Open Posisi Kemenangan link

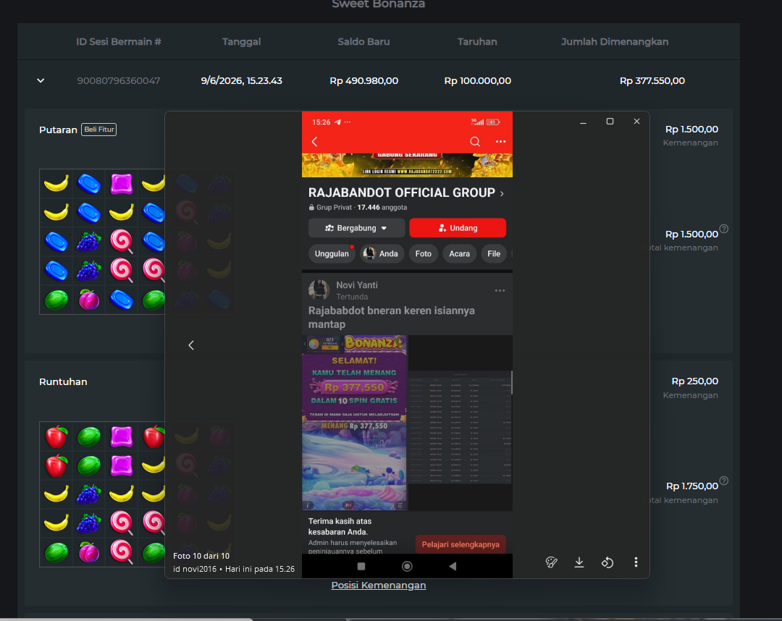(x=379, y=585)
